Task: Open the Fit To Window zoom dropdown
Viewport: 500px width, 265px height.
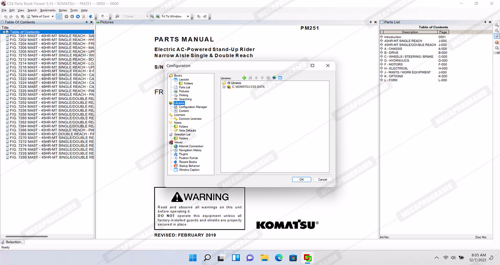Action: click(188, 16)
